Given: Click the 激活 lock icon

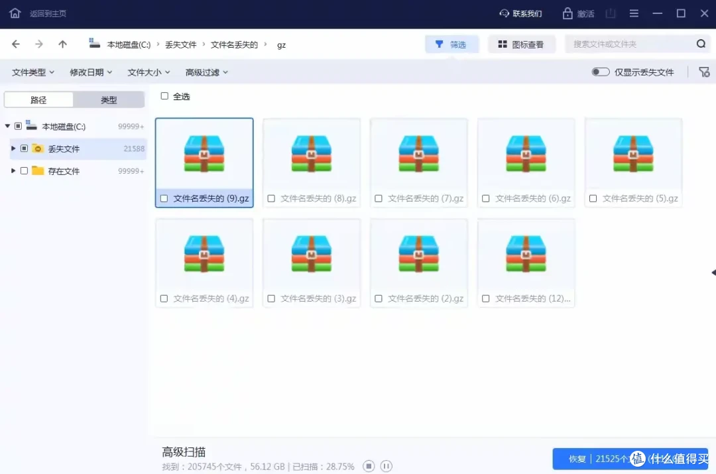Looking at the screenshot, I should (x=567, y=13).
